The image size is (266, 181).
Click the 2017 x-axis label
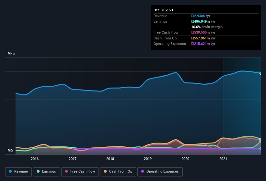coord(73,159)
